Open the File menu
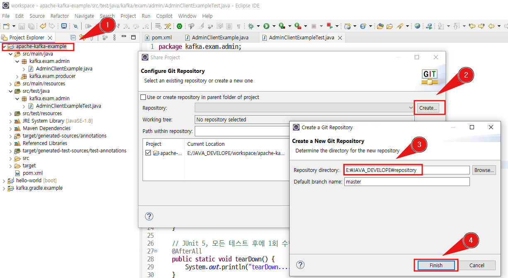 point(6,16)
